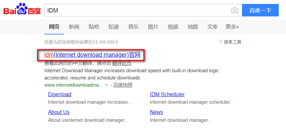Click text 'accelerator, resume and schedule downloads'
Viewport: 286px width, 128px height.
pyautogui.click(x=92, y=78)
